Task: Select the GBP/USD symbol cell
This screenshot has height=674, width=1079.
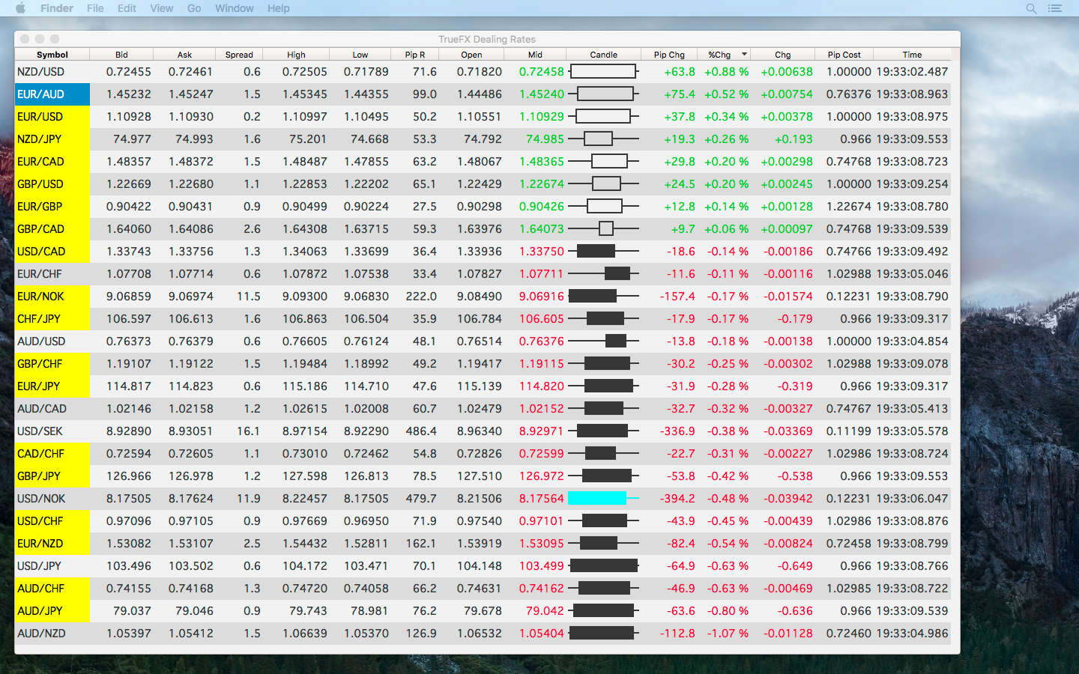Action: pyautogui.click(x=52, y=184)
